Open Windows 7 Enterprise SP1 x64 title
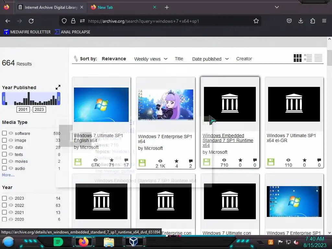Image resolution: width=332 pixels, height=249 pixels. click(x=165, y=139)
